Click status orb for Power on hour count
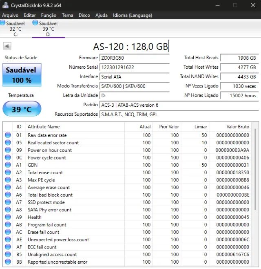 pyautogui.click(x=8, y=150)
